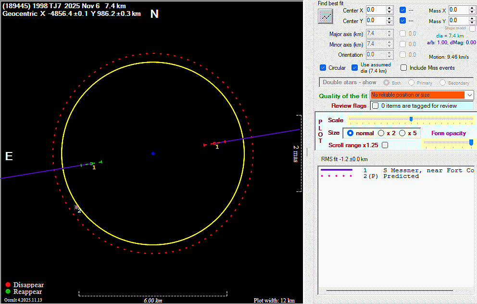The image size is (477, 304).
Task: Select the x 5 plot size option
Action: point(402,133)
